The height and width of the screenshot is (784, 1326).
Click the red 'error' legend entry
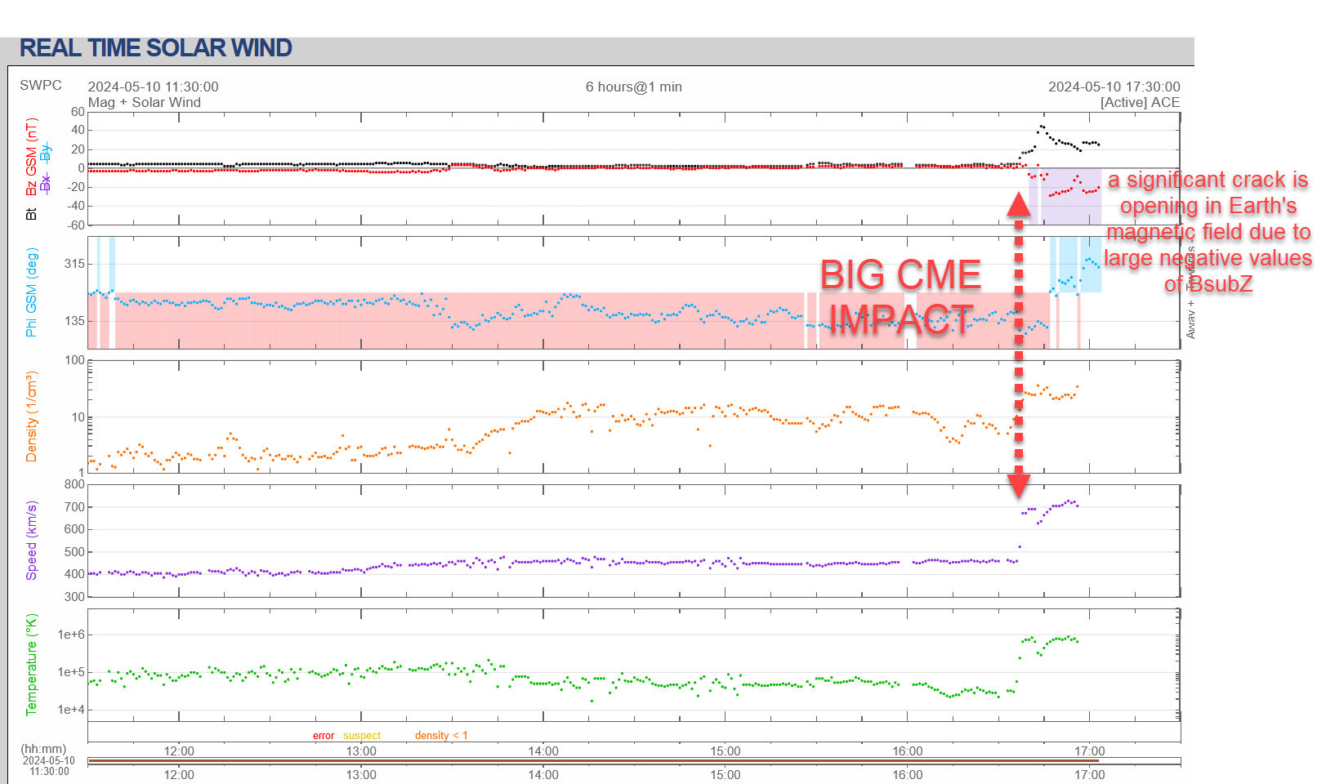pyautogui.click(x=324, y=736)
